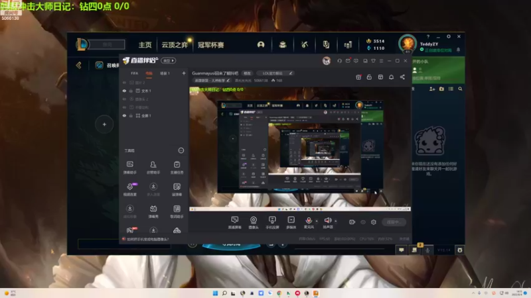Add new scene with plus
Screen dimensions: 531x298
[x=184, y=73]
